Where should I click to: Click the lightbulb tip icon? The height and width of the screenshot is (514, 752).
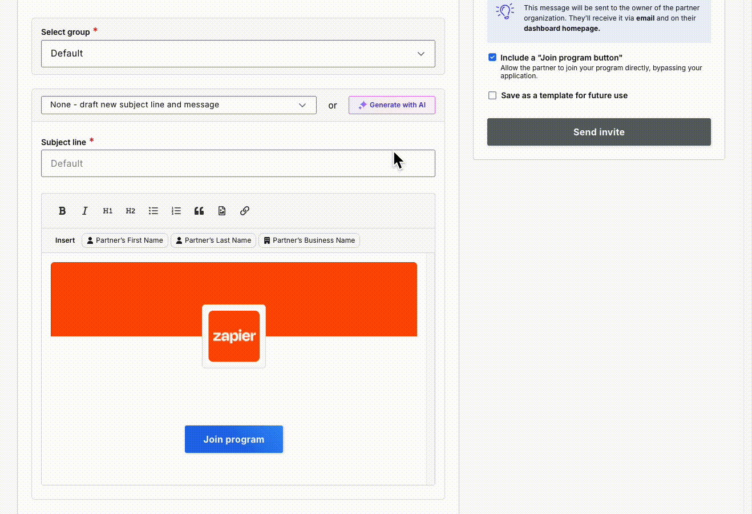[x=505, y=11]
